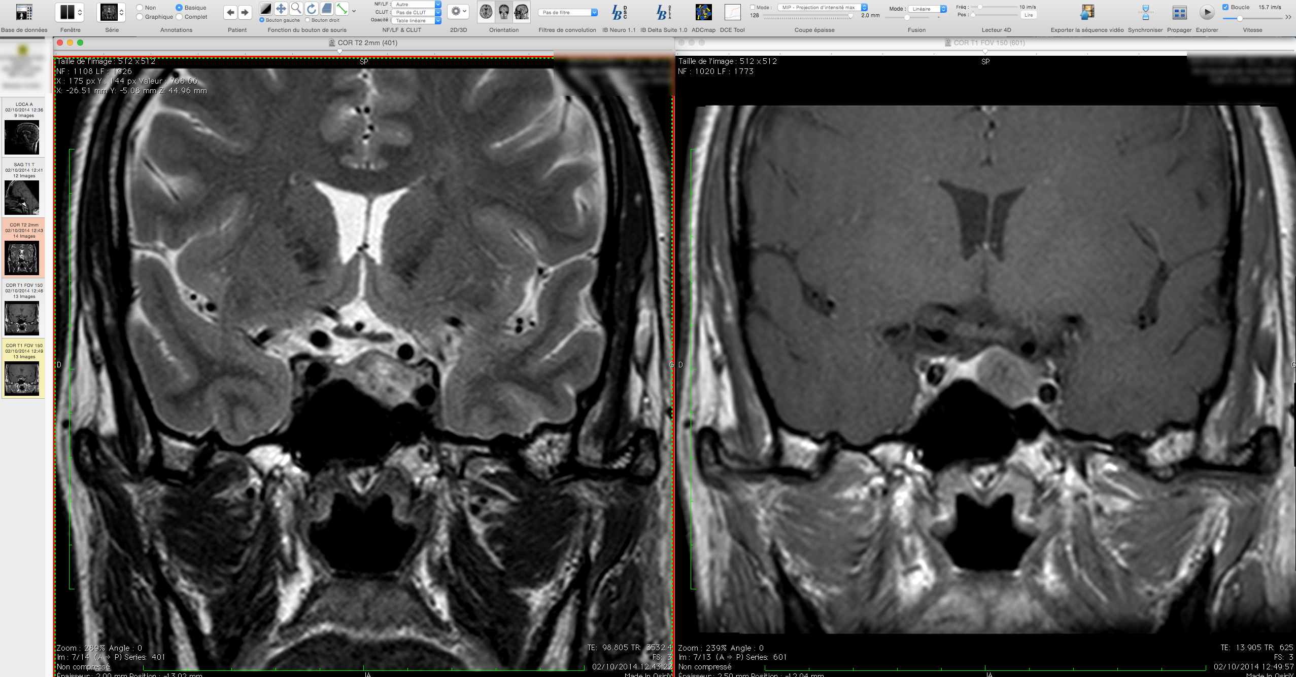The image size is (1296, 677).
Task: Enable the Coupe épaisse Mode checkbox
Action: pyautogui.click(x=753, y=7)
